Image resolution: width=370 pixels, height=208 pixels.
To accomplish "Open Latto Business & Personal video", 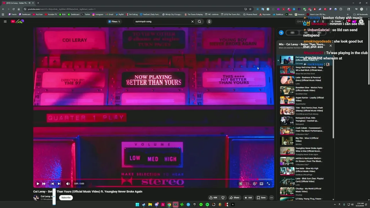I will pyautogui.click(x=302, y=80).
